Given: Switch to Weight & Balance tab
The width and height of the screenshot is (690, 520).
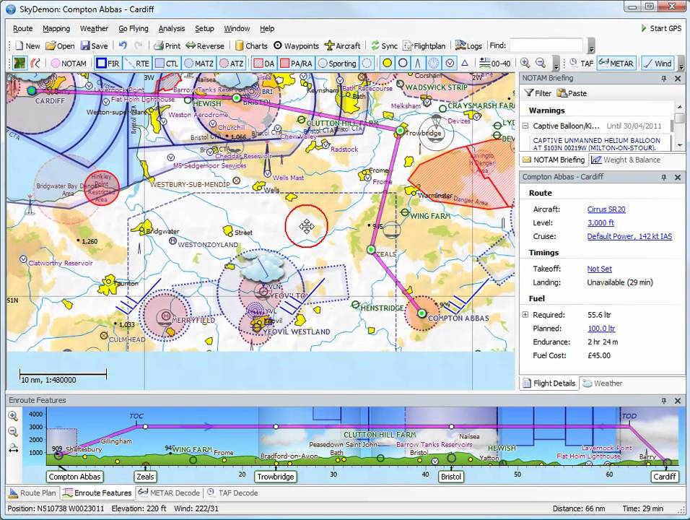Looking at the screenshot, I should [626, 160].
